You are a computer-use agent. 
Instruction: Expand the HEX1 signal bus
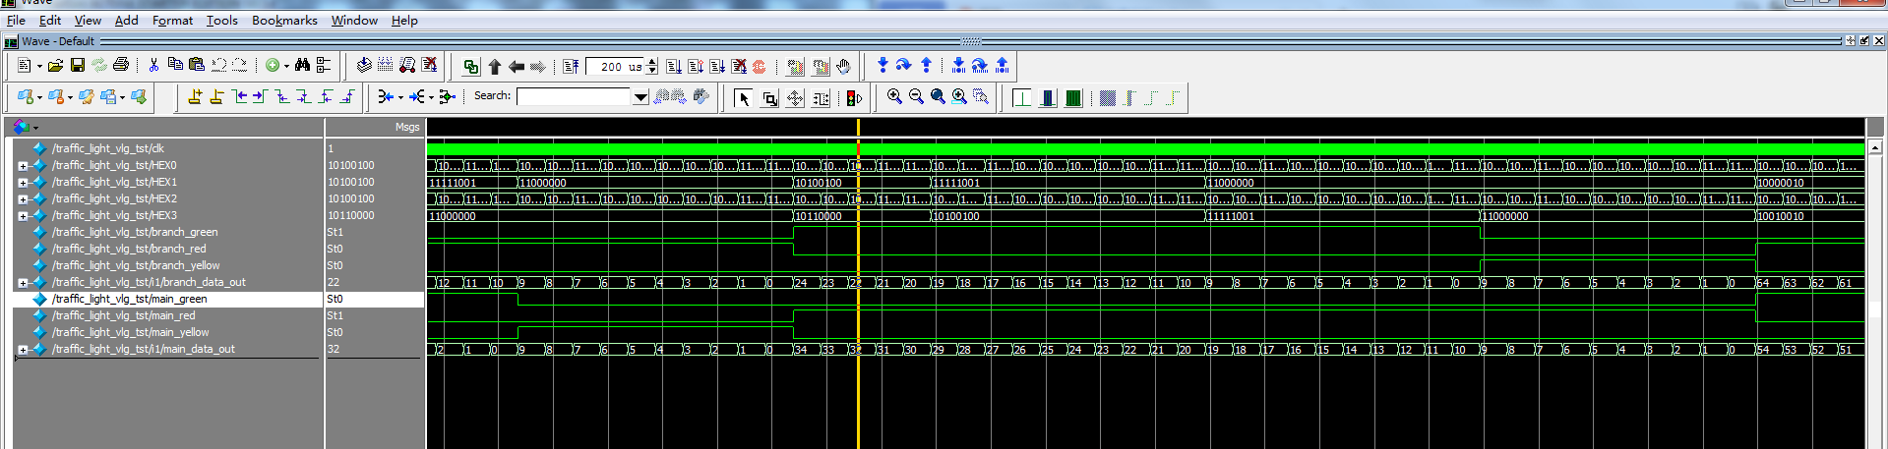[x=23, y=183]
